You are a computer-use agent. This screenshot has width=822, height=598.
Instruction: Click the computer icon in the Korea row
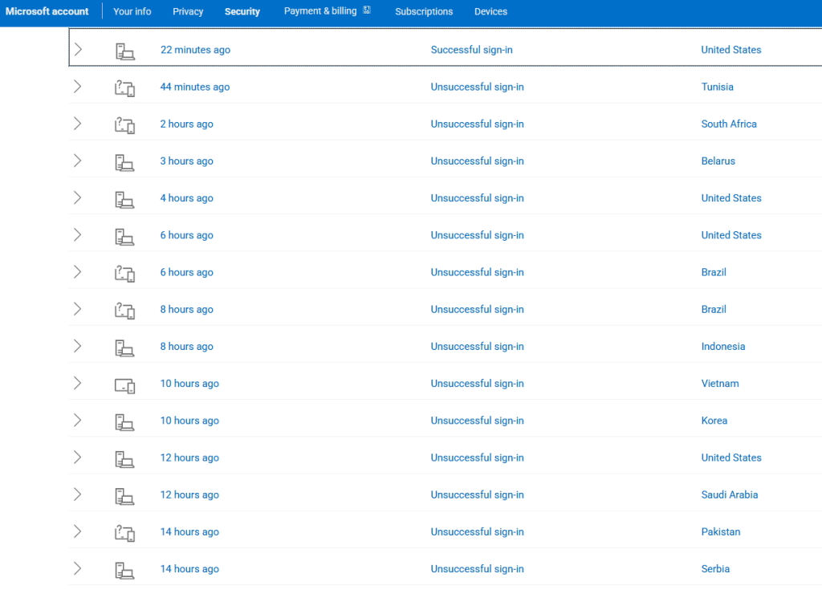click(124, 421)
